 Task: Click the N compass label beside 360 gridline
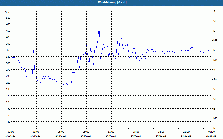point(214,50)
